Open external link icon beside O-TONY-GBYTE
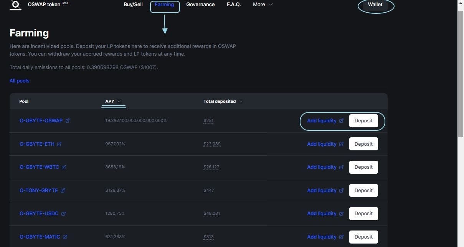464x247 pixels. [x=63, y=191]
